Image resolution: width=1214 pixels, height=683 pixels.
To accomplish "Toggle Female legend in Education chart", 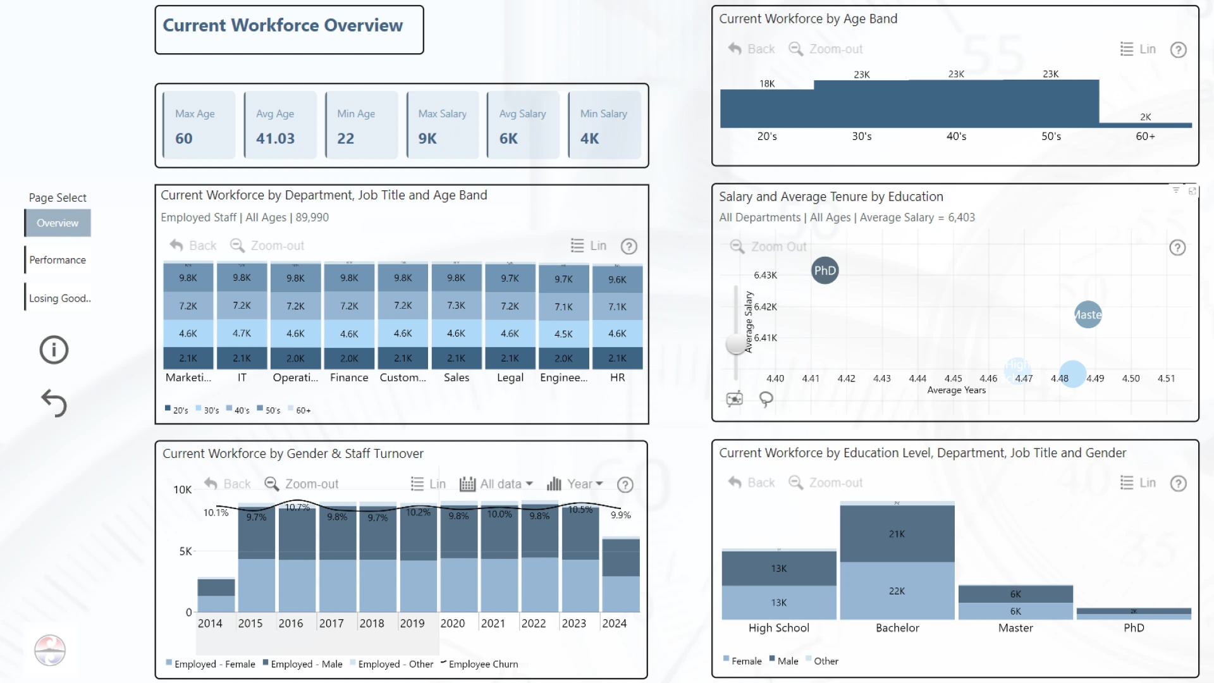I will tap(742, 661).
